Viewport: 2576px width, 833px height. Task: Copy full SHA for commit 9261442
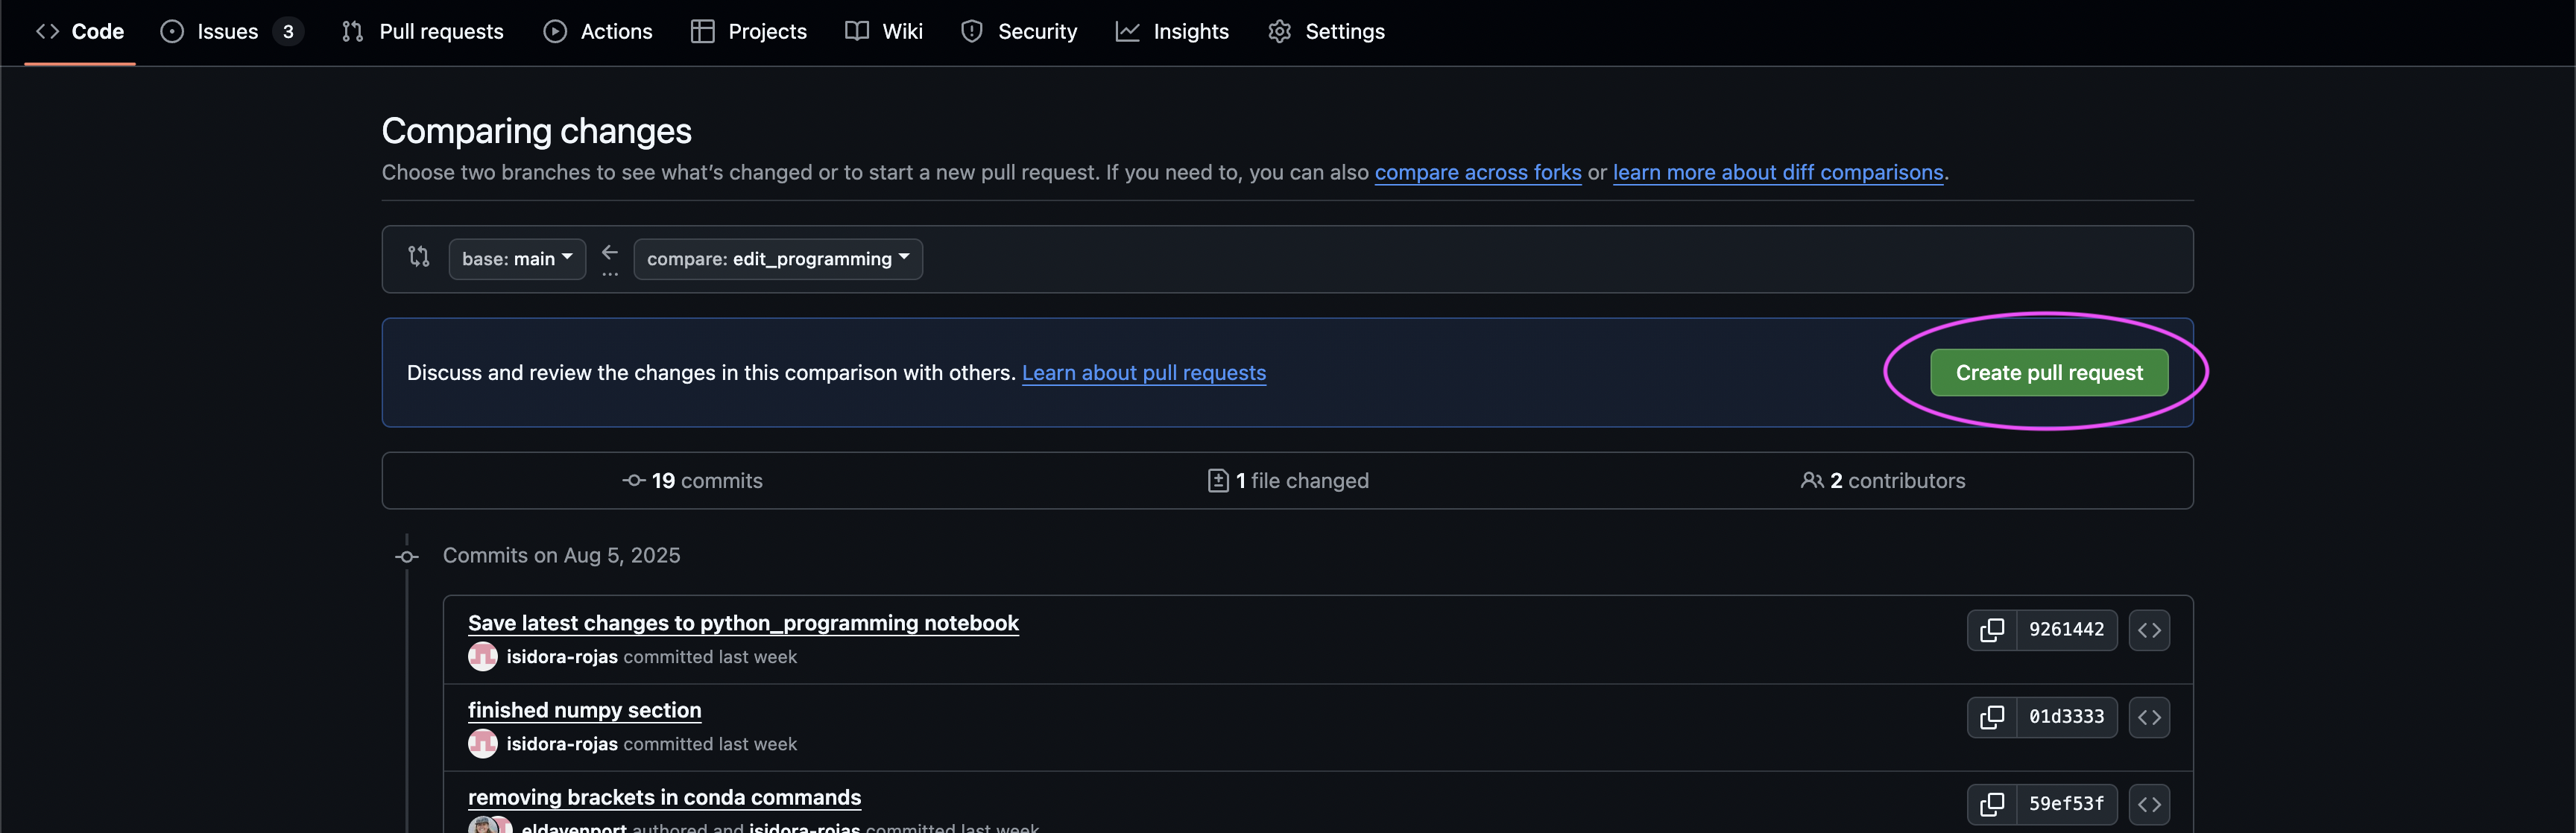pos(1991,630)
